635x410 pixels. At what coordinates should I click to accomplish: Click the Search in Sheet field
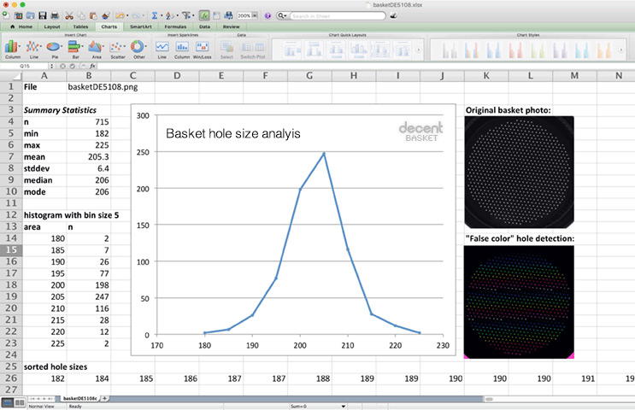(x=337, y=15)
